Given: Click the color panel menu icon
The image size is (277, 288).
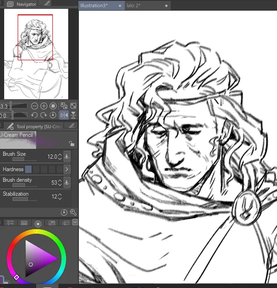Looking at the screenshot, I should (x=1, y=223).
